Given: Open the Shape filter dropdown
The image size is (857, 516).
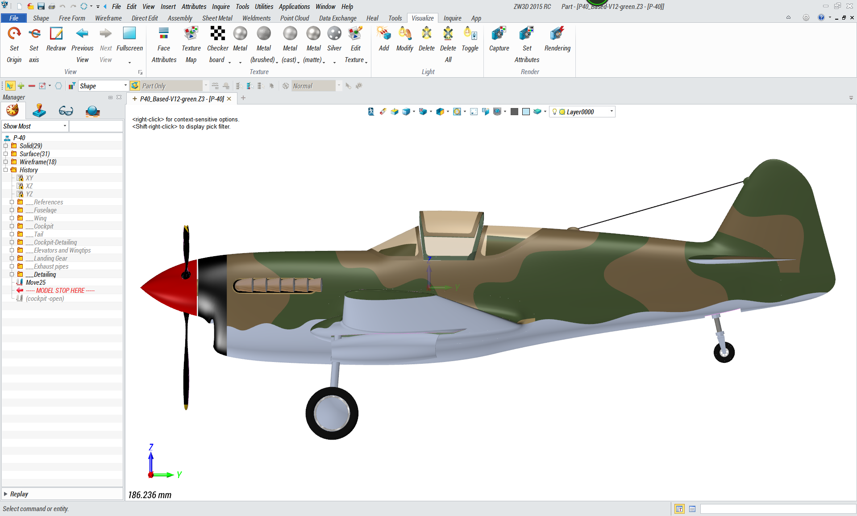Looking at the screenshot, I should [125, 86].
